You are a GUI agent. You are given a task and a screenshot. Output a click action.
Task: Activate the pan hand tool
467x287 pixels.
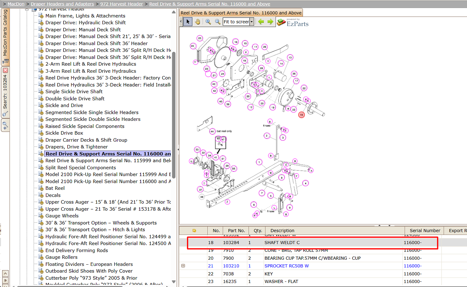coord(197,22)
